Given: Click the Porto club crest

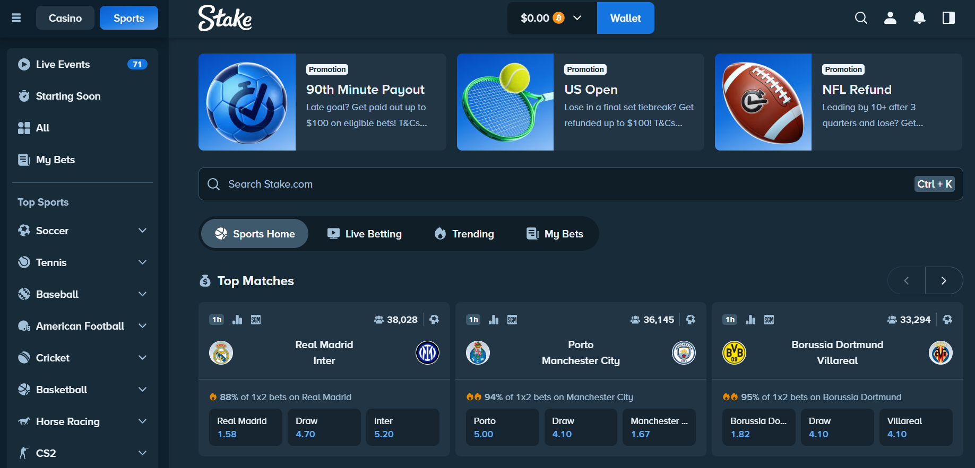Looking at the screenshot, I should (x=478, y=353).
